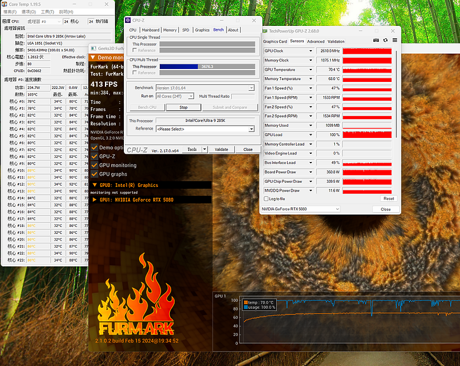Open the first menu (F) in Core Temp
The image size is (460, 366).
(10, 12)
